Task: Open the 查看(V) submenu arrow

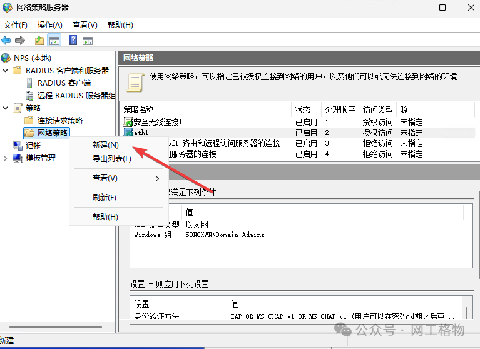Action: 157,178
